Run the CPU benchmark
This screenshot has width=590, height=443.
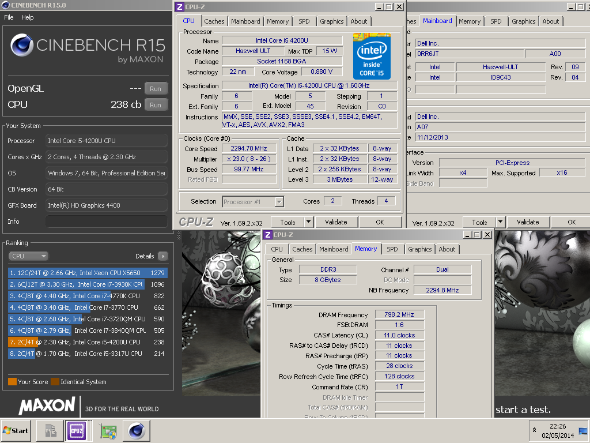pyautogui.click(x=156, y=105)
